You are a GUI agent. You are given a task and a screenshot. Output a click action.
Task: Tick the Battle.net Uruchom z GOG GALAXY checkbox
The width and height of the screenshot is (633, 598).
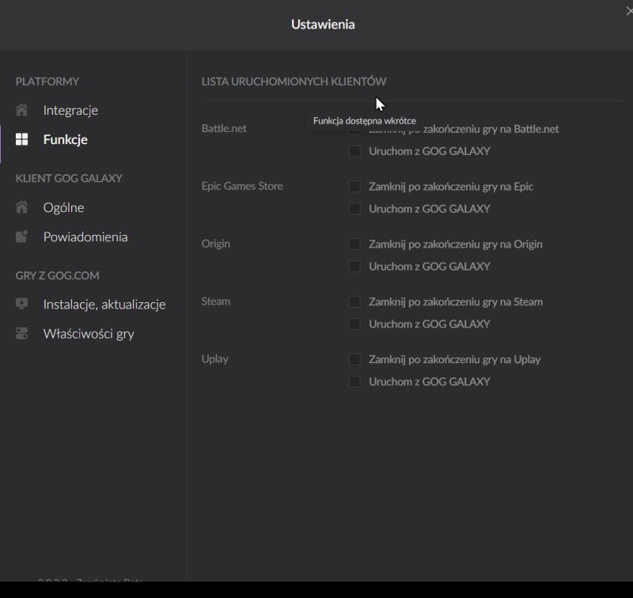click(354, 151)
